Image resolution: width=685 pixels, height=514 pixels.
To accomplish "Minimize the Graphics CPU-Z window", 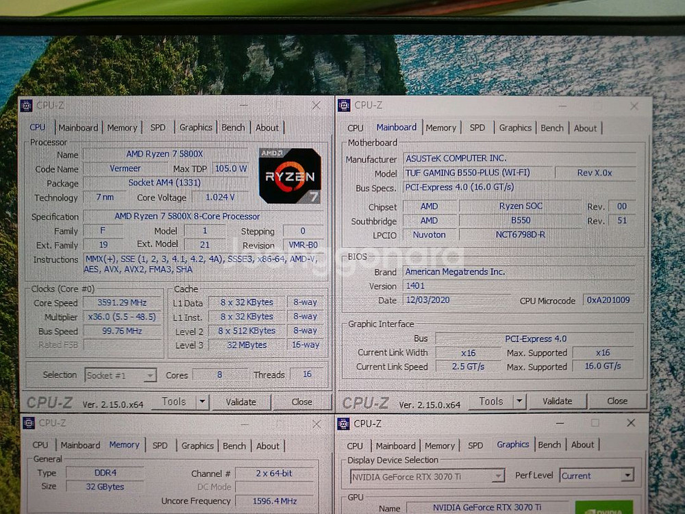I will click(x=560, y=423).
